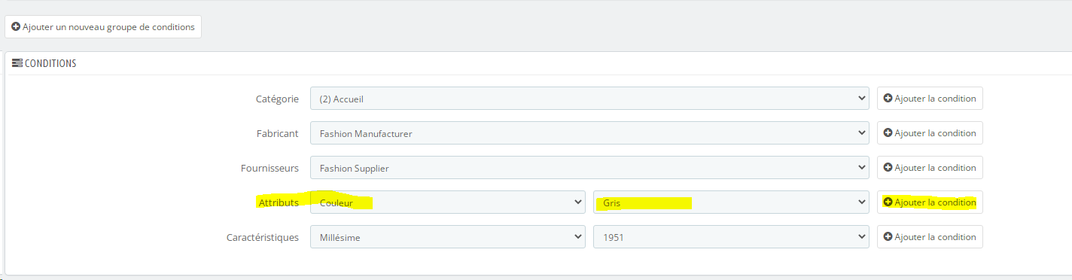Add the Attributs Couleur Gris condition
This screenshot has width=1072, height=280.
click(930, 202)
